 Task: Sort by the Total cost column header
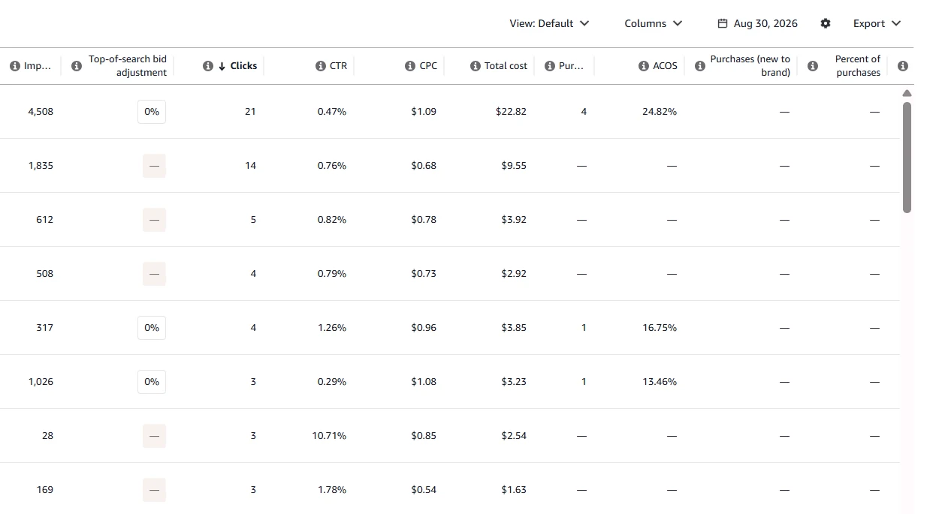point(506,66)
